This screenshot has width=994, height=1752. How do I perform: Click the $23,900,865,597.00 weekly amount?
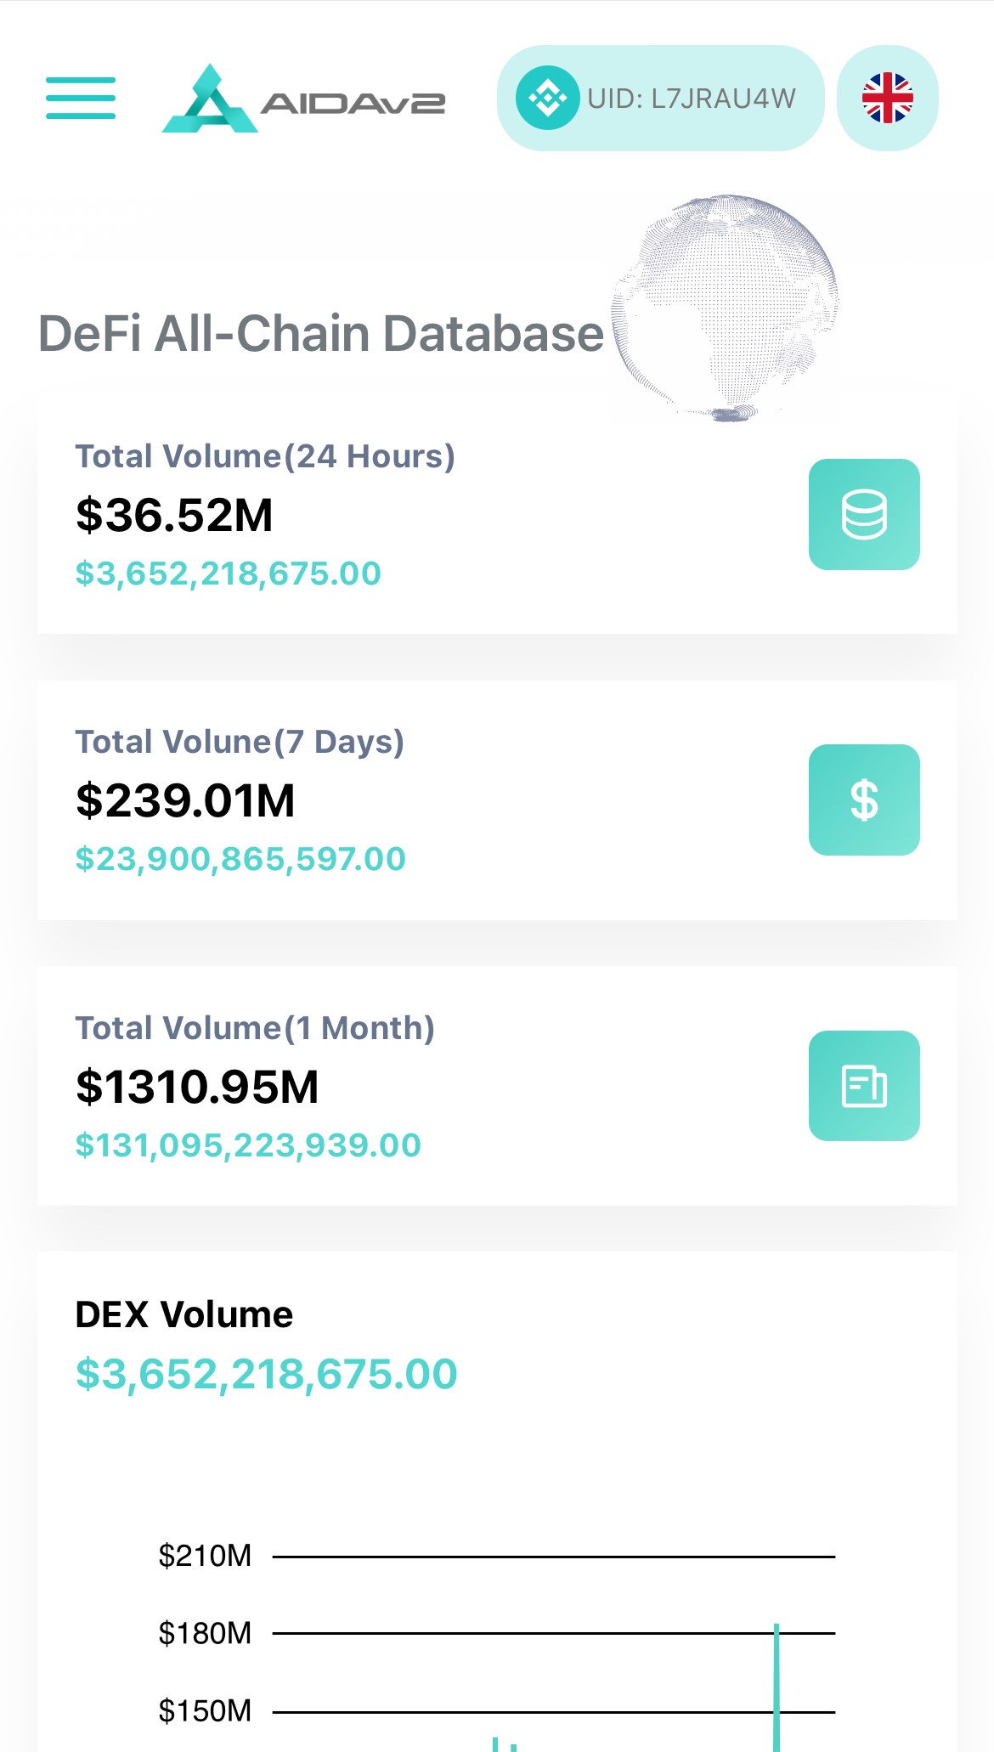pos(240,860)
